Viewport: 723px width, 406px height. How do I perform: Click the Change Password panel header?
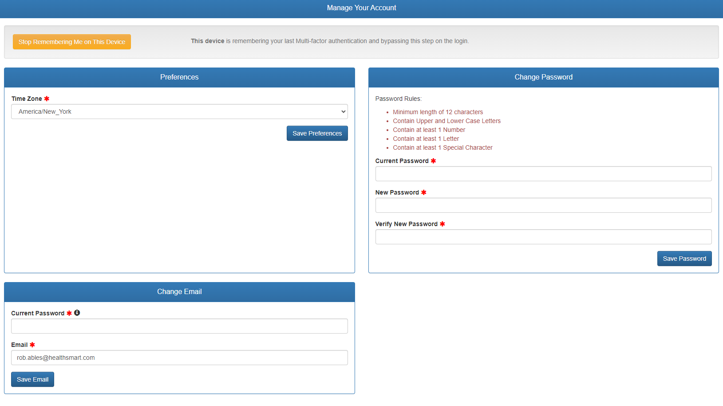point(543,77)
